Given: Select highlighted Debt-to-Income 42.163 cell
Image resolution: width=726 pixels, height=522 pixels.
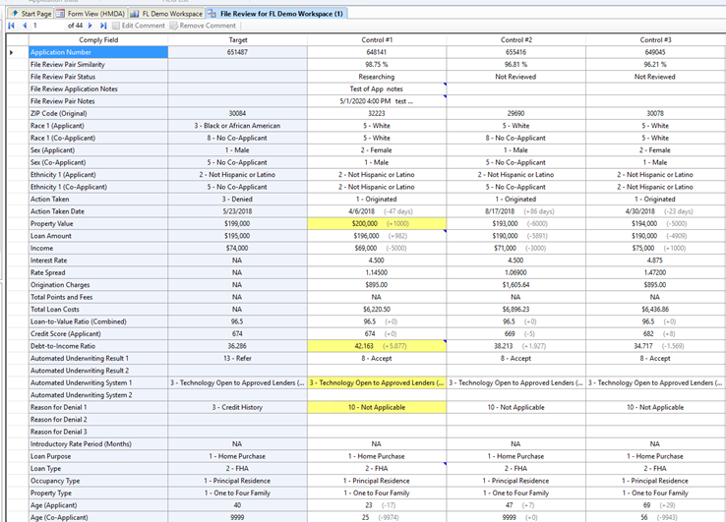Looking at the screenshot, I should (377, 346).
